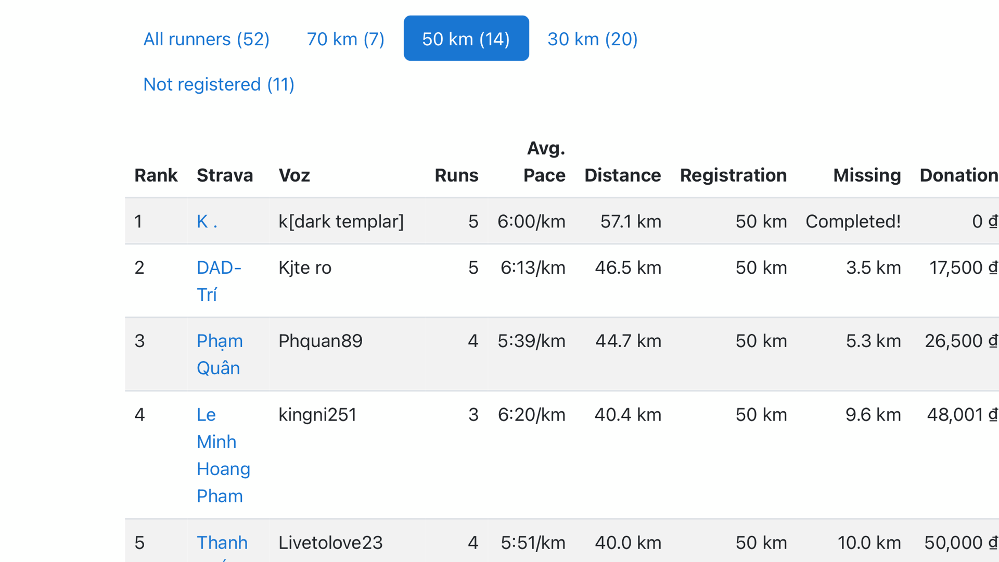Screen dimensions: 999x562
Task: View Not registered (11) runners
Action: click(x=219, y=84)
